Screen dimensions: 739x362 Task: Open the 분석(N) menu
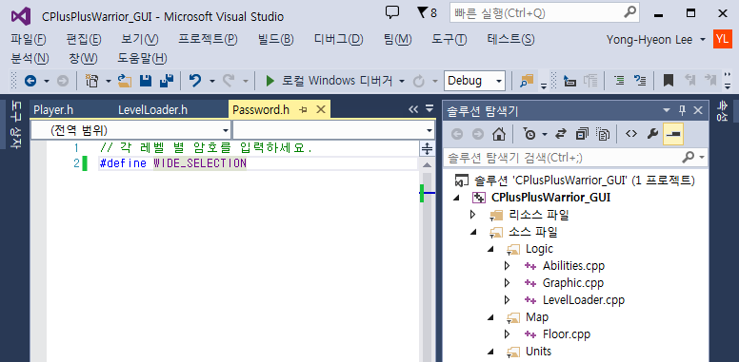coord(30,59)
